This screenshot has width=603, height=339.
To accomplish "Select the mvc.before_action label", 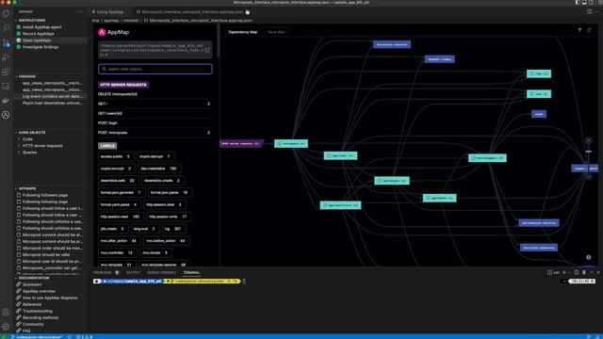I will click(x=167, y=241).
